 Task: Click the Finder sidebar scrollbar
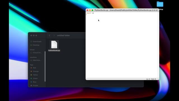pos(45,66)
